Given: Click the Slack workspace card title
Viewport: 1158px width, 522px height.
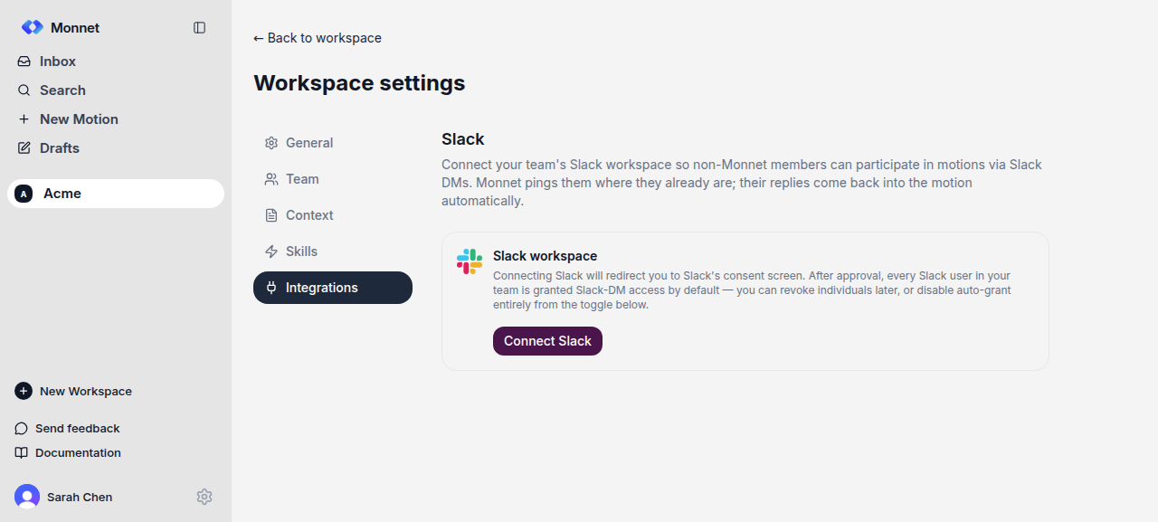Looking at the screenshot, I should pyautogui.click(x=545, y=256).
